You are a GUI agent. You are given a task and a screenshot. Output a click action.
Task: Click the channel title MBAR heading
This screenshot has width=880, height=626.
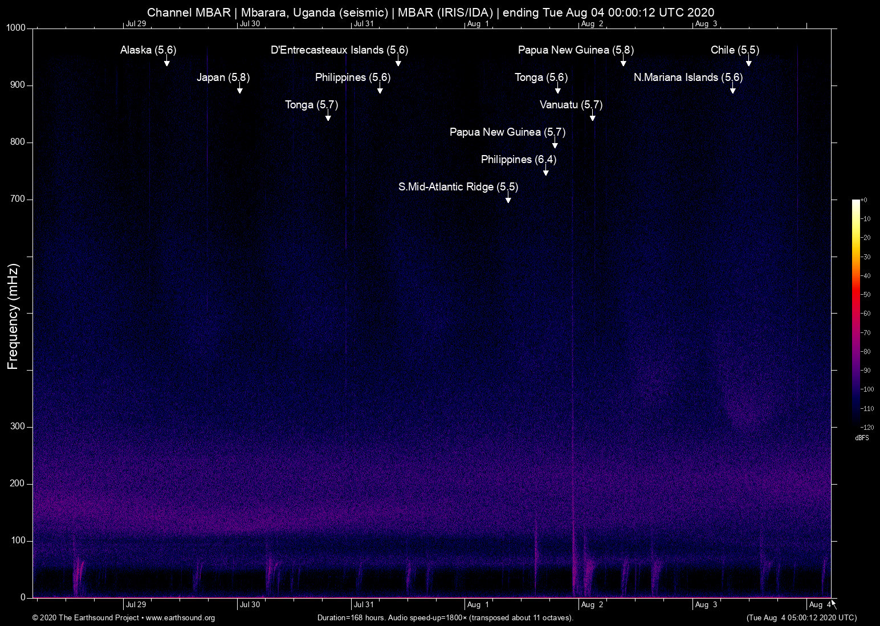(x=430, y=12)
